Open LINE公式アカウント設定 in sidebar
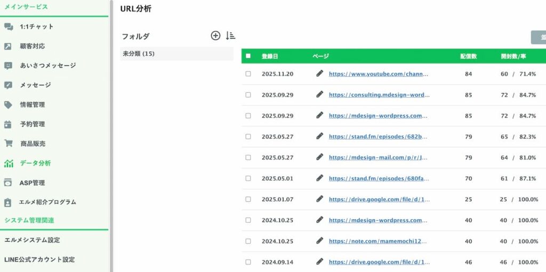 pos(39,260)
